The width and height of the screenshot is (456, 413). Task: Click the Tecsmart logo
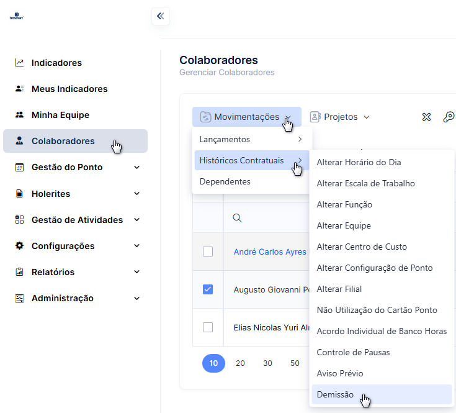click(x=16, y=16)
